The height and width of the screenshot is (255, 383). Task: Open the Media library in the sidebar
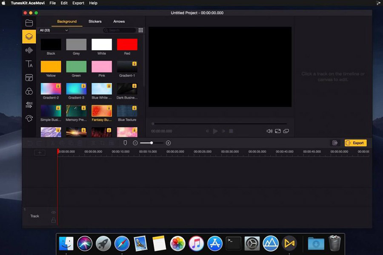(x=29, y=23)
